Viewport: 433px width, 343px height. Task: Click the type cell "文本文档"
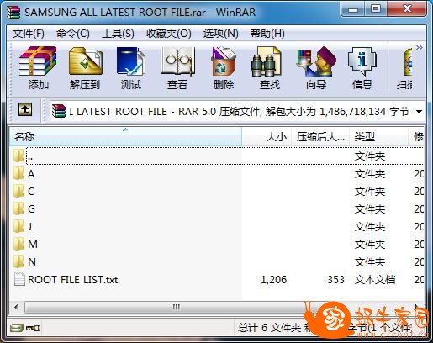point(375,279)
